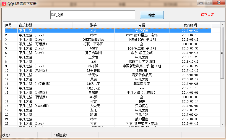Sort by the 音乐标题 column header
226x140 pixels.
coord(45,25)
